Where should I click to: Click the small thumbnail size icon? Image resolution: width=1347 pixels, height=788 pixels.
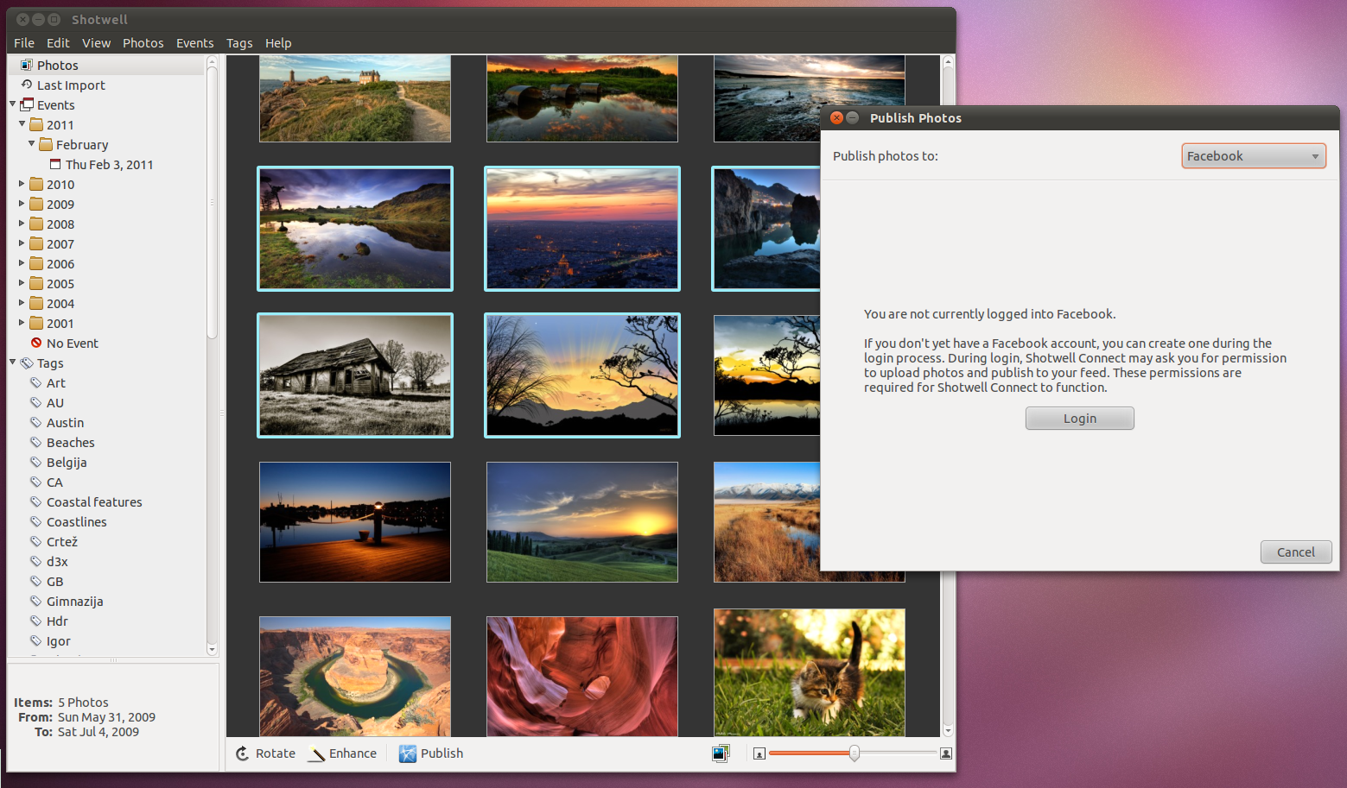point(759,753)
